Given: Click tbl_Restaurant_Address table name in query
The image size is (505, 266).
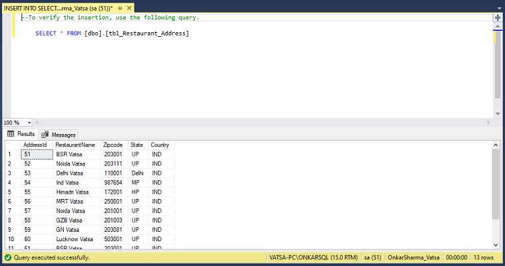Looking at the screenshot, I should click(147, 34).
